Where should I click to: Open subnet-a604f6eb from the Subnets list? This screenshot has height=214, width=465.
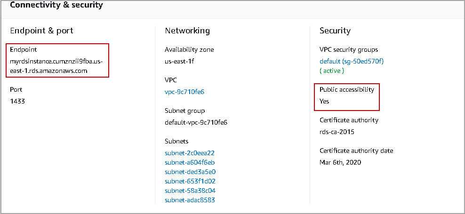[x=190, y=162]
